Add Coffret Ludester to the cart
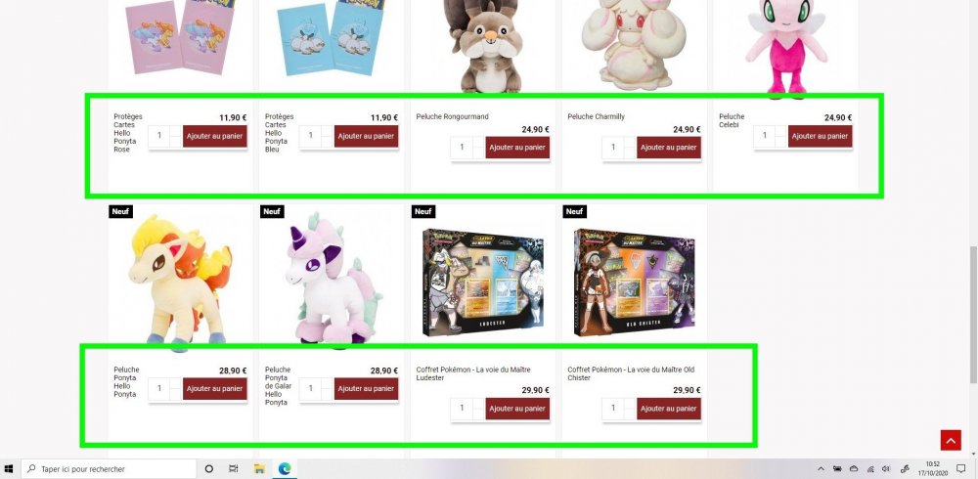978x479 pixels. point(517,409)
